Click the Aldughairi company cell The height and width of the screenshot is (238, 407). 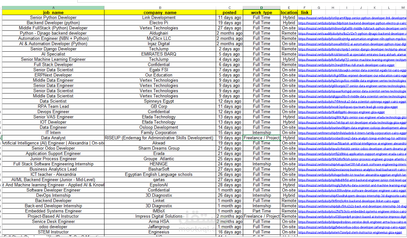pyautogui.click(x=160, y=33)
